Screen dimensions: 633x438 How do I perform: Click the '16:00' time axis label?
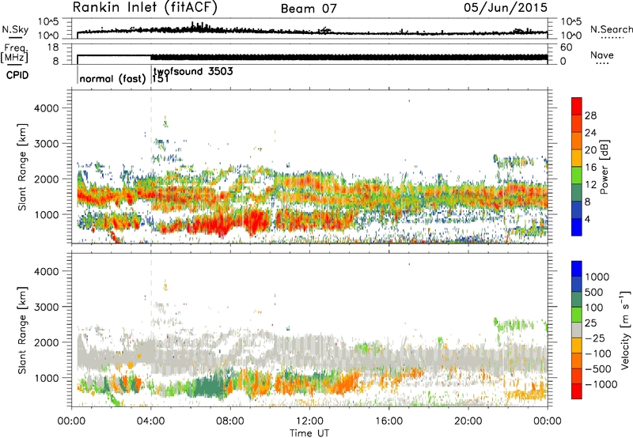pyautogui.click(x=389, y=421)
